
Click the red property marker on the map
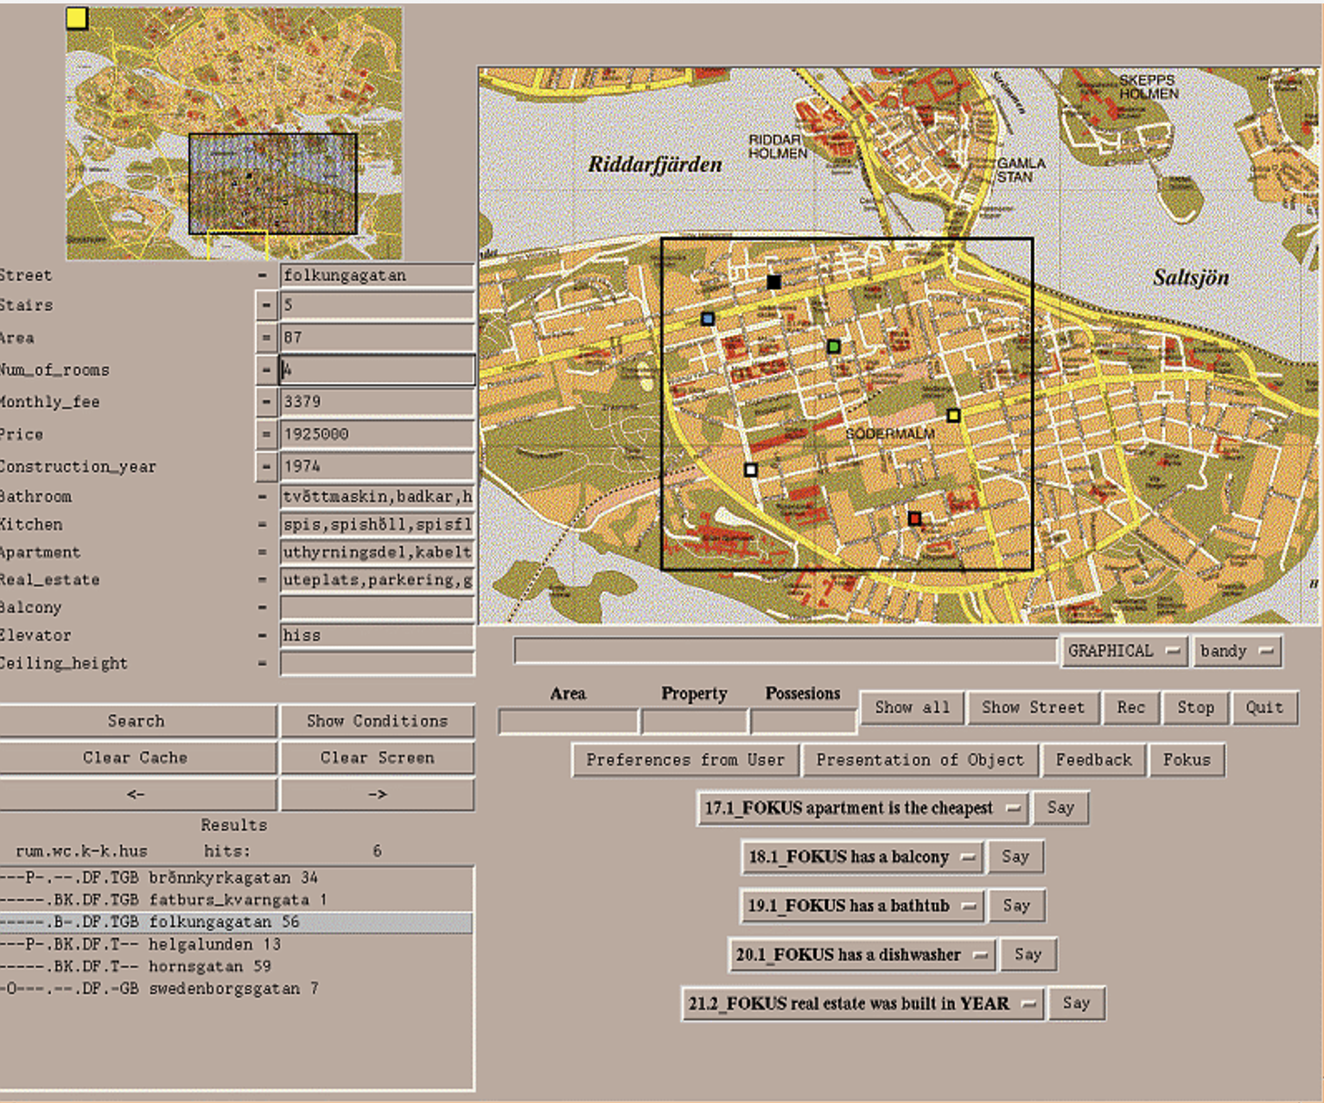[914, 519]
